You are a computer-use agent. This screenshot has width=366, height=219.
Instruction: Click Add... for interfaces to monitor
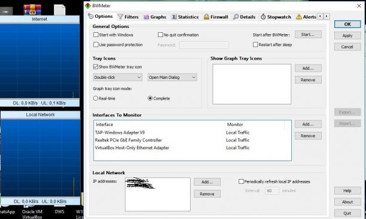tap(308, 124)
